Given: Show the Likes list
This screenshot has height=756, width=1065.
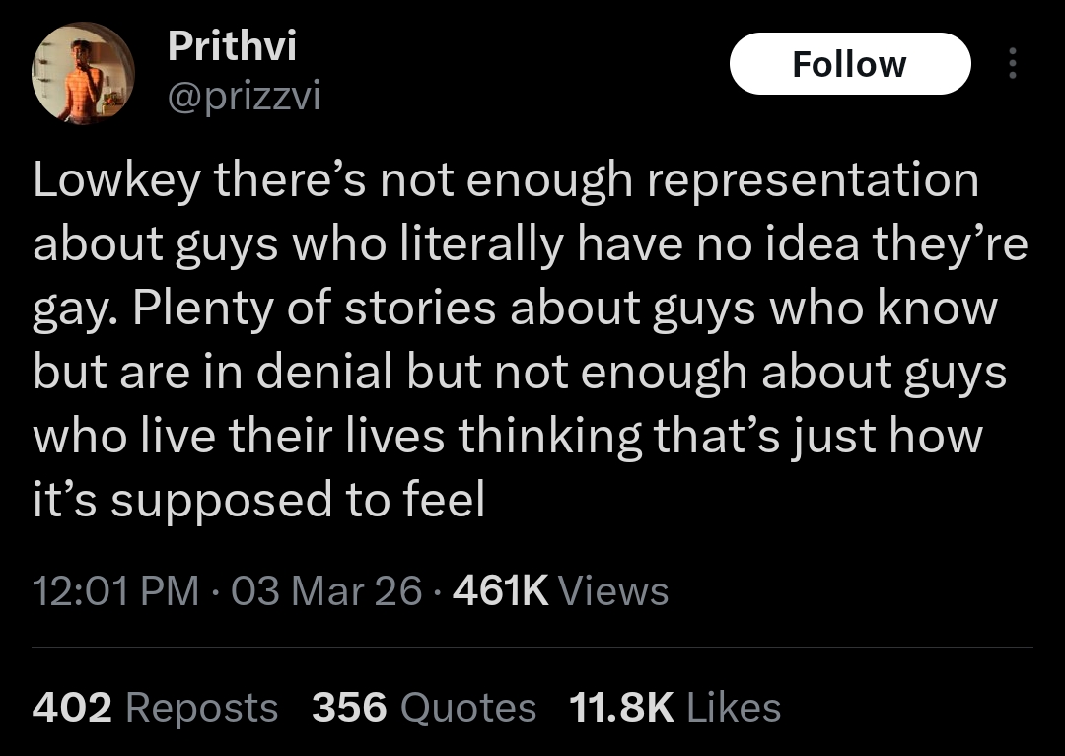Looking at the screenshot, I should (733, 708).
